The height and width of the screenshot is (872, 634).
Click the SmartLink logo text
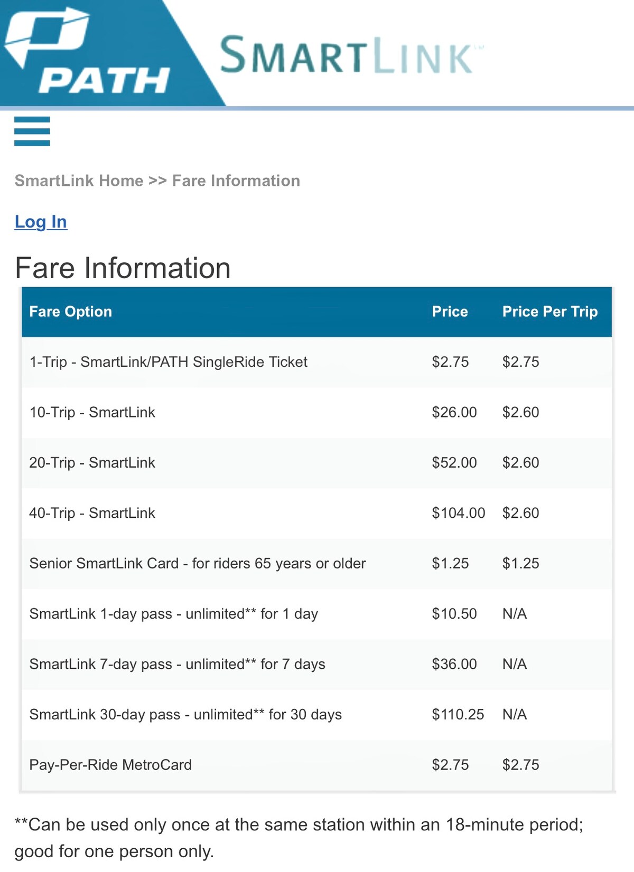tap(346, 55)
